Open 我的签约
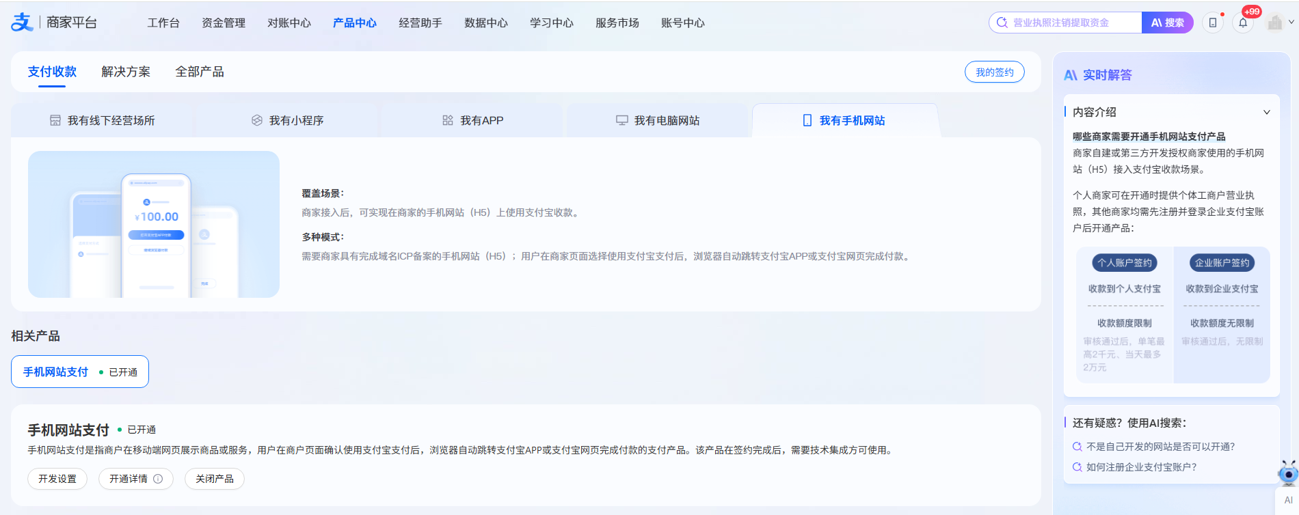1299x515 pixels. click(x=995, y=72)
